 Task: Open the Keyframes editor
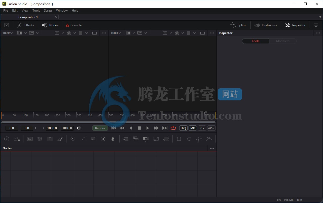pos(266,25)
